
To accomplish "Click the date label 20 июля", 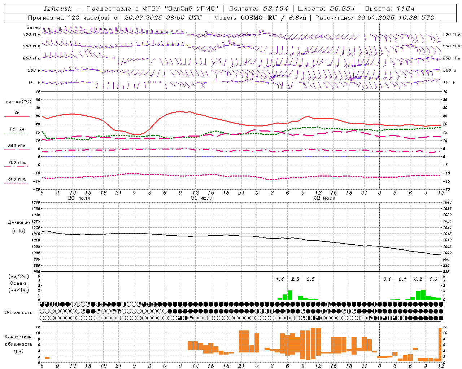I will point(79,198).
